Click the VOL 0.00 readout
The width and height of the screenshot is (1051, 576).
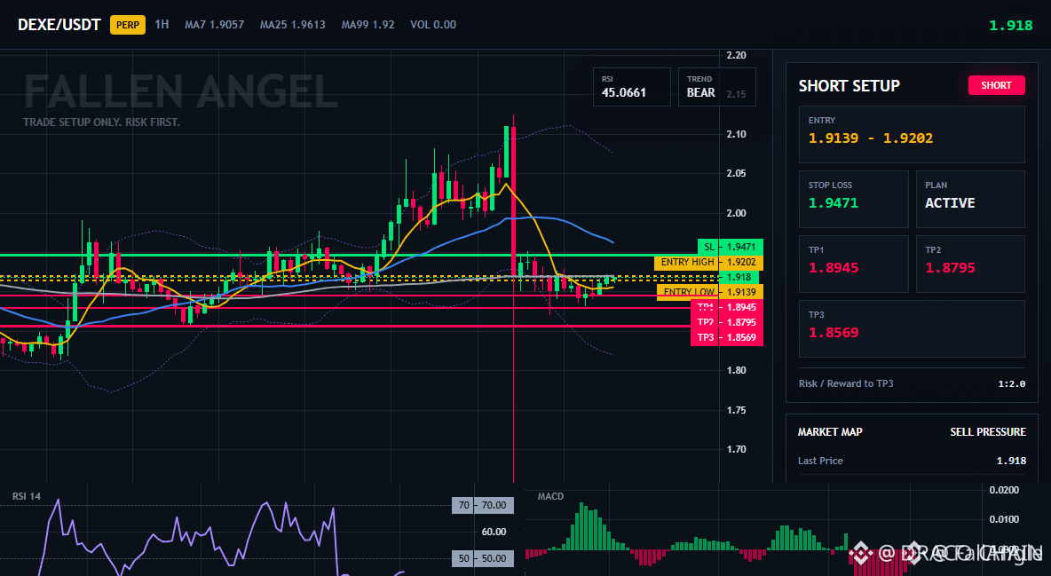point(433,24)
